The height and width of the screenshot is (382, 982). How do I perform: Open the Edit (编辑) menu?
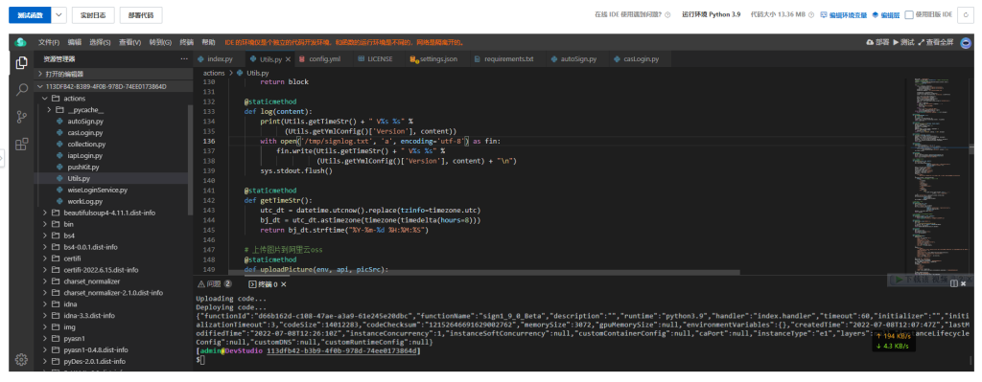[x=75, y=42]
